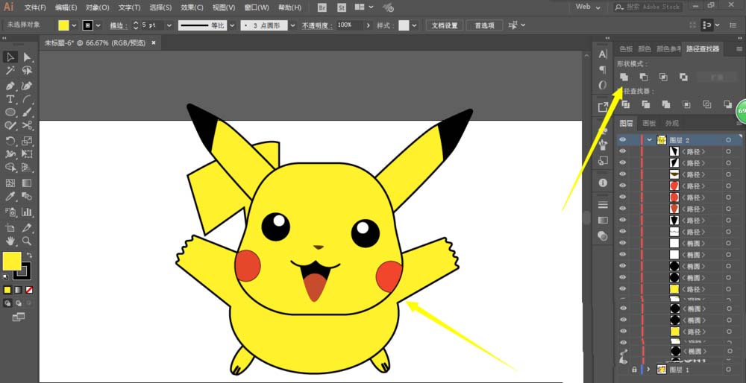Click the Minus Front shape mode icon
This screenshot has width=746, height=383.
(x=643, y=77)
